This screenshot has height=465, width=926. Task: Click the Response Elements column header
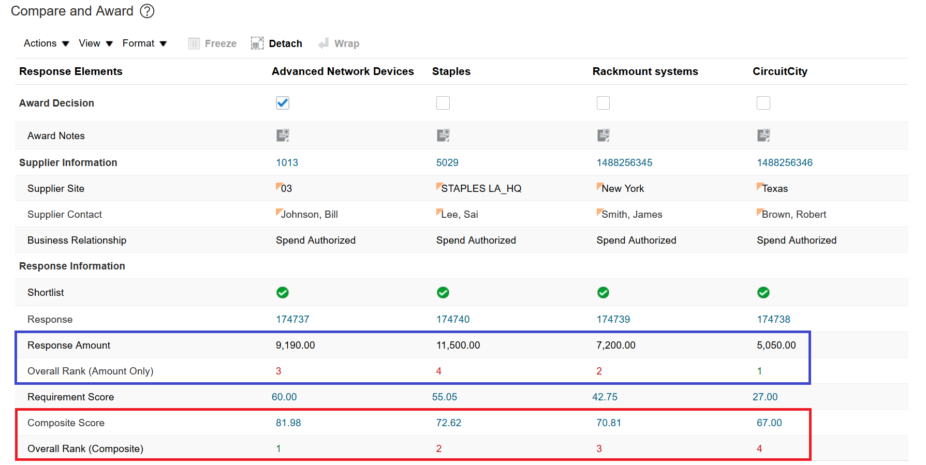click(71, 71)
